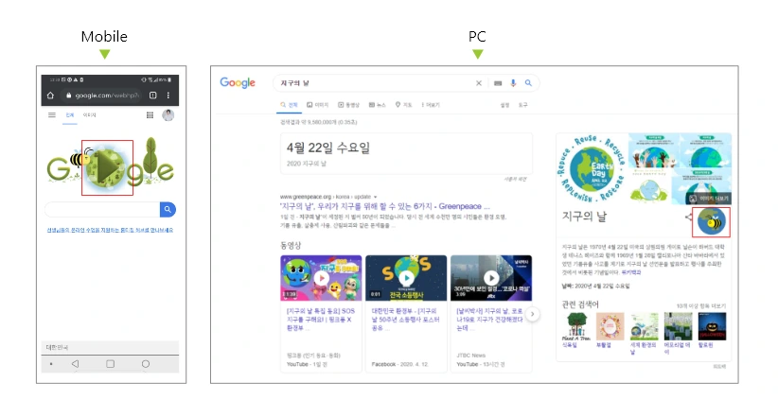Click the Google logo on the PC page
778x400 pixels.
tap(238, 83)
